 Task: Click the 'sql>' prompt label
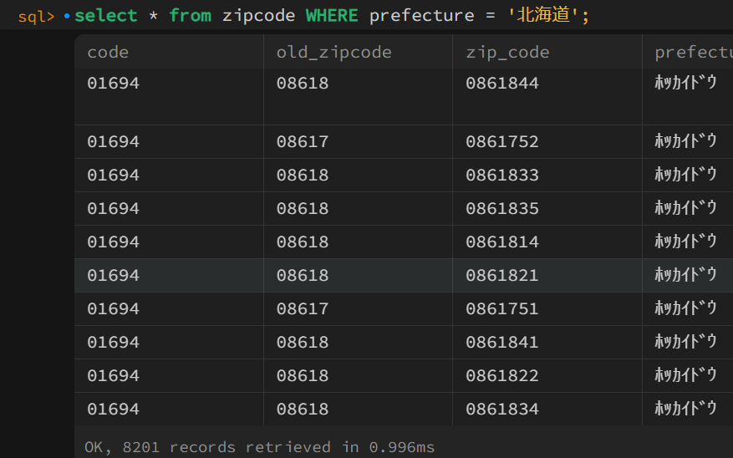[36, 16]
